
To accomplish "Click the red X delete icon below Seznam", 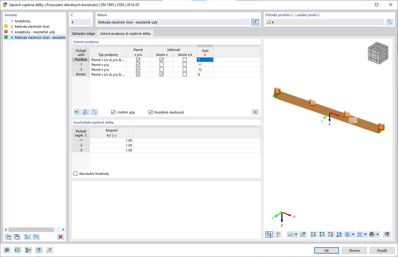I will tap(61, 237).
